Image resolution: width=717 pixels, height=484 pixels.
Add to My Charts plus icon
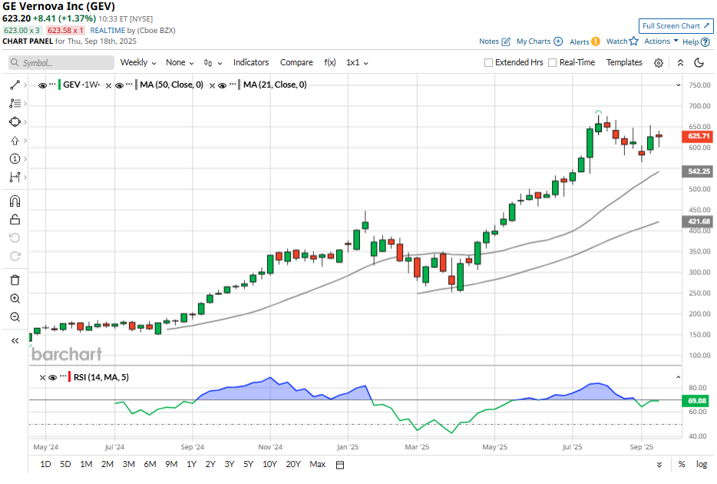pyautogui.click(x=558, y=41)
